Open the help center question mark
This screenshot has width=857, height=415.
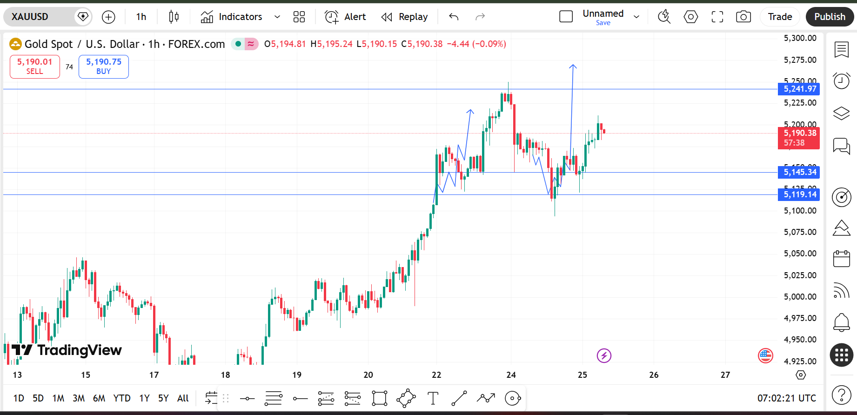[841, 395]
